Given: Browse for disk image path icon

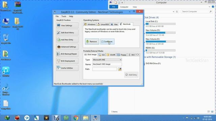Looking at the screenshot, I should (x=120, y=69).
